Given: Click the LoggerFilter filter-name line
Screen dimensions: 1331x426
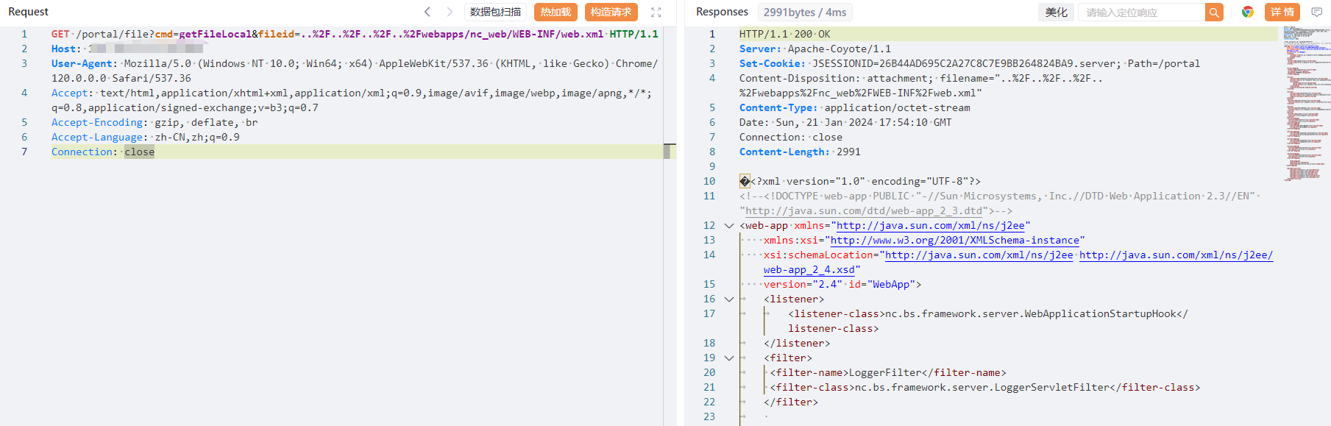Looking at the screenshot, I should coord(888,373).
